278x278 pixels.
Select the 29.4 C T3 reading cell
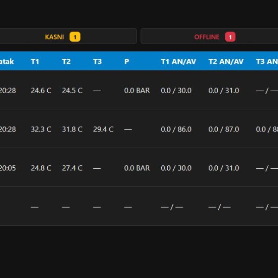(x=103, y=129)
